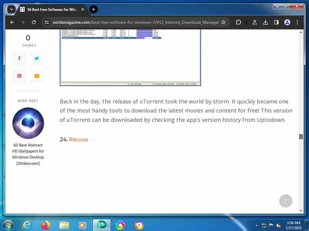Open the orange shield app on taskbar

click(x=139, y=225)
